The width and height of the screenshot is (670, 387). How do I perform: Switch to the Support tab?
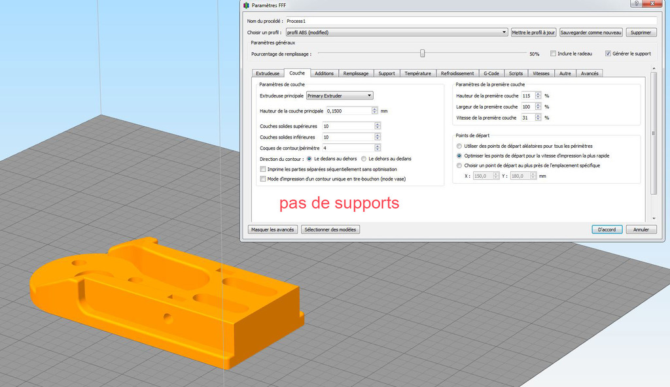[386, 73]
